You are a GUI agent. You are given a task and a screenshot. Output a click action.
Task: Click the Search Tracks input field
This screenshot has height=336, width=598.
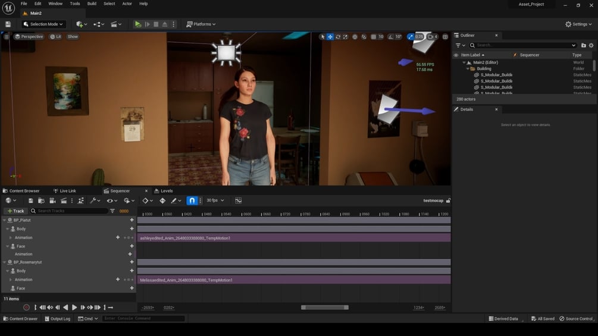[69, 211]
